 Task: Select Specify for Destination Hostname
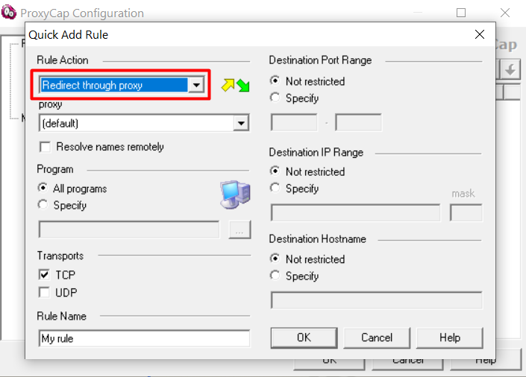point(275,276)
